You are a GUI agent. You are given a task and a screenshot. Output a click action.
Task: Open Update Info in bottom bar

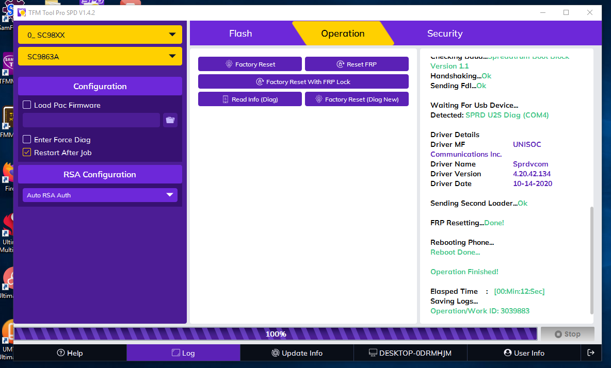point(297,353)
